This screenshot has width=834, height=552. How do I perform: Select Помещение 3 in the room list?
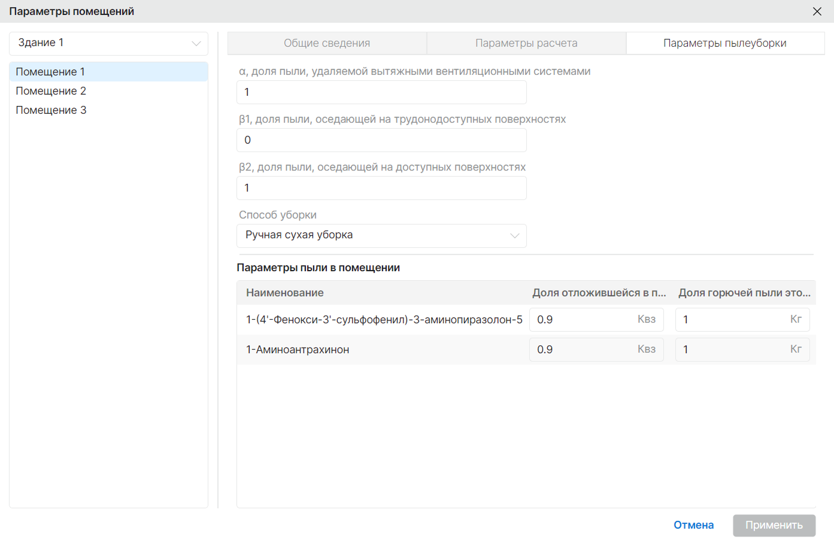point(108,110)
